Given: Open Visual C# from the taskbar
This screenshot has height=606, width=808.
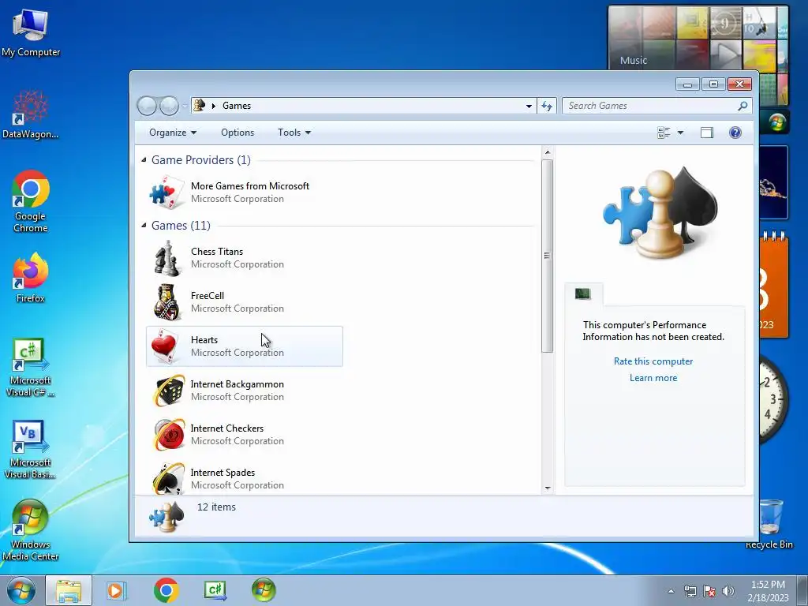Looking at the screenshot, I should pyautogui.click(x=215, y=590).
